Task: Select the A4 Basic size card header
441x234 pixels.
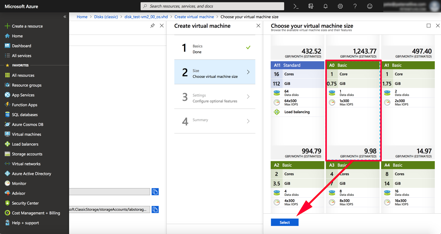Action: [x=408, y=165]
